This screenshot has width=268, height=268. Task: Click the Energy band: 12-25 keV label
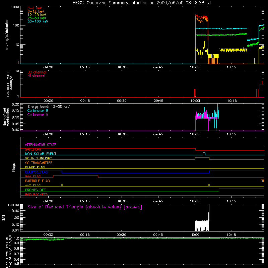point(49,107)
